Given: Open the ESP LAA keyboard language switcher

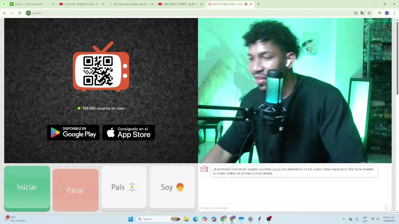Looking at the screenshot, I should point(365,219).
